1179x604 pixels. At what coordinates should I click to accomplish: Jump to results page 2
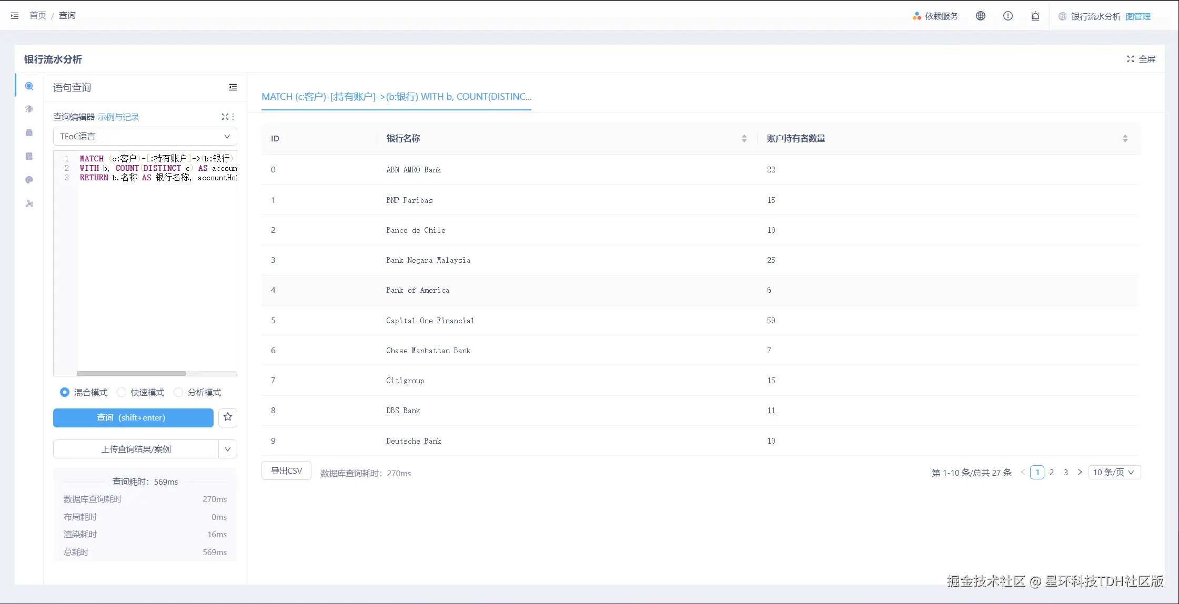(1052, 472)
